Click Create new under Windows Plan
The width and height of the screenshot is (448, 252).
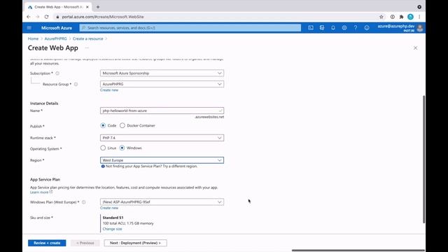click(109, 208)
